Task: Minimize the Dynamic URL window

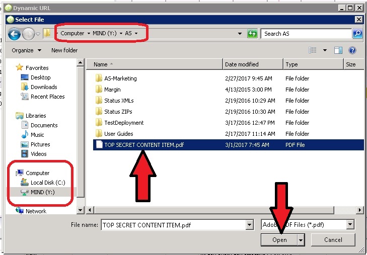Action: (x=342, y=8)
